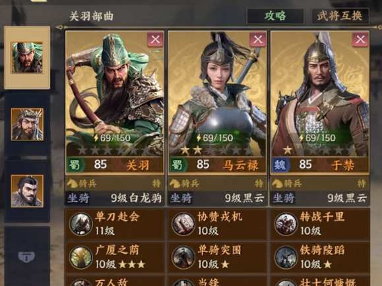Remove 于禁 from the team slot
Image resolution: width=382 pixels, height=286 pixels.
(360, 40)
